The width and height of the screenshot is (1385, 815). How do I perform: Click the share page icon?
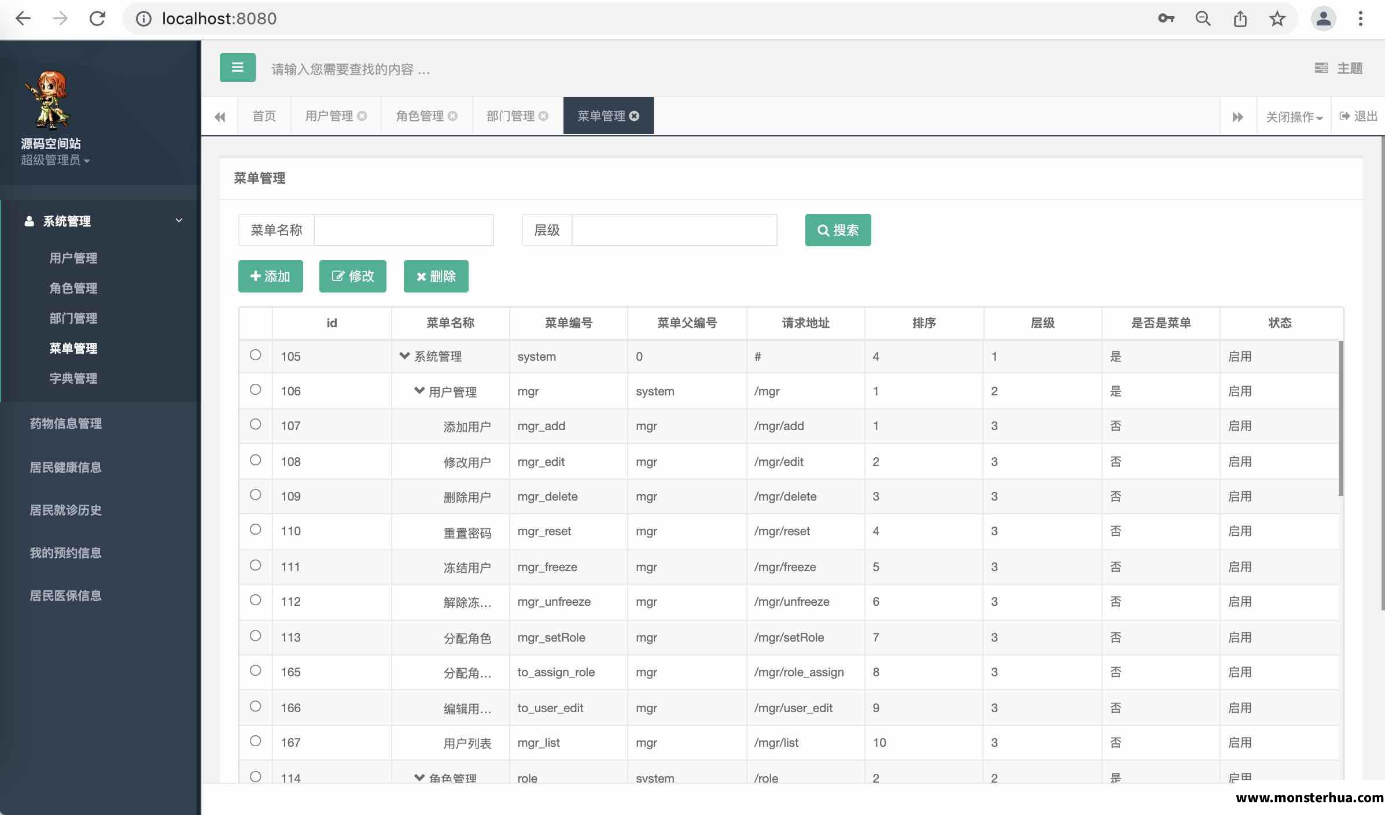1240,18
